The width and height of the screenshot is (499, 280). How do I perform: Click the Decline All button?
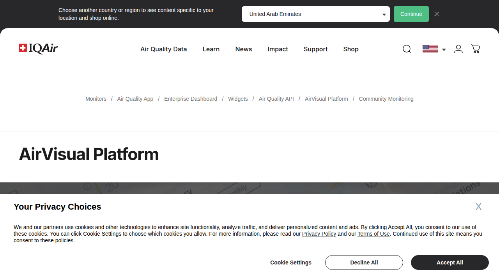[x=364, y=262]
